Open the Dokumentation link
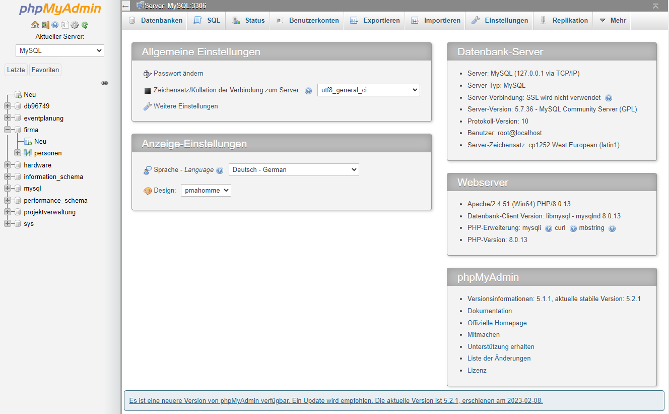Viewport: 669px width, 414px height. tap(490, 311)
